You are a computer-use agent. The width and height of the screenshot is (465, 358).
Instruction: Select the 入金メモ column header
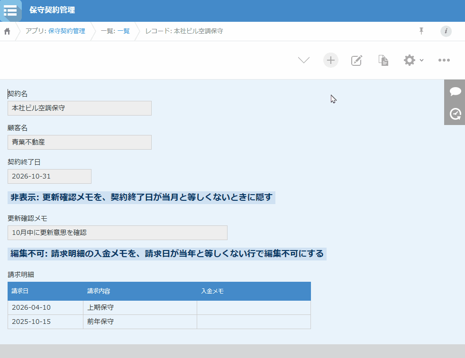point(254,291)
